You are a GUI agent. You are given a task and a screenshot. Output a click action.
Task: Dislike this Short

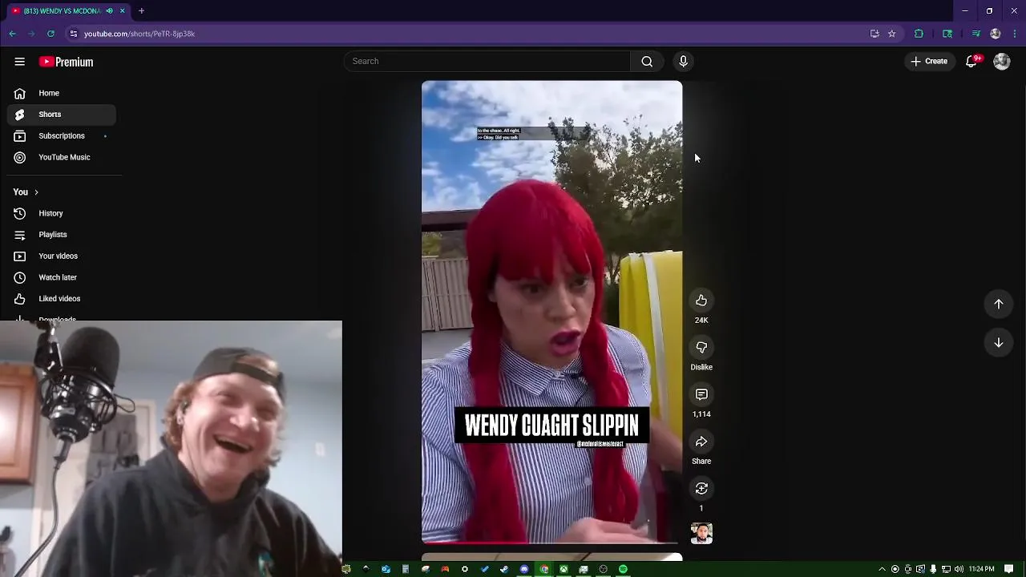click(701, 347)
